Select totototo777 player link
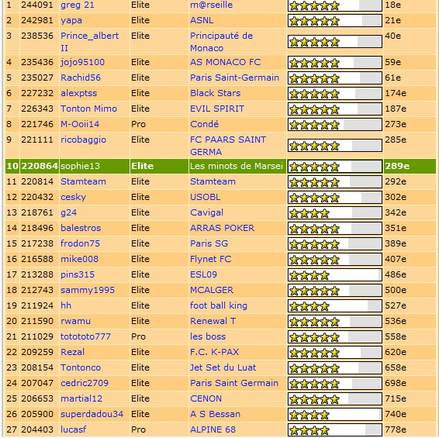This screenshot has height=438, width=439. 85,336
